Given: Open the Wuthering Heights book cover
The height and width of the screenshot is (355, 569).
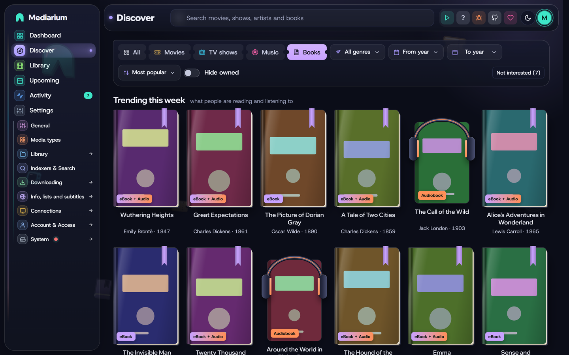Looking at the screenshot, I should point(146,158).
